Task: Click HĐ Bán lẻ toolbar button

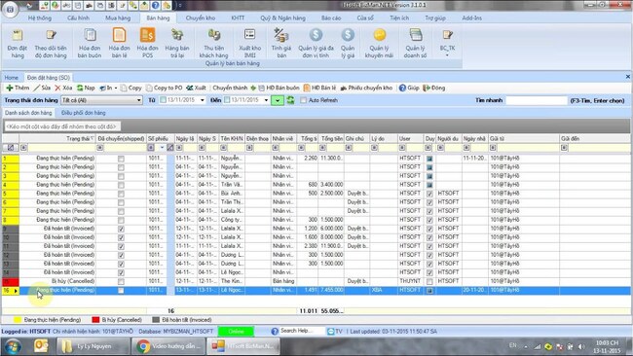Action: 319,88
